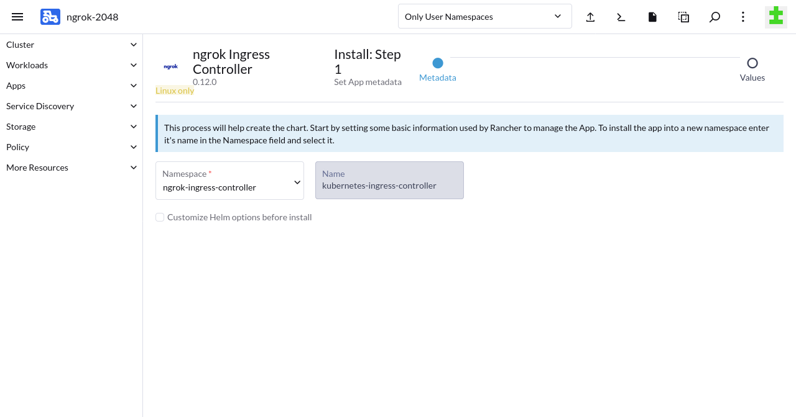
Task: Click the ngrok chart logo
Action: point(171,66)
